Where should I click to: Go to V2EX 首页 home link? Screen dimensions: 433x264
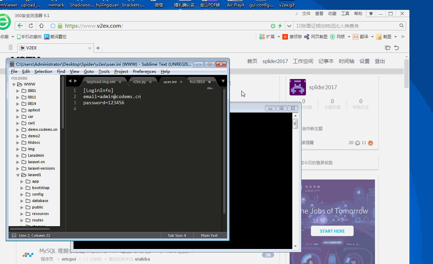pyautogui.click(x=252, y=61)
